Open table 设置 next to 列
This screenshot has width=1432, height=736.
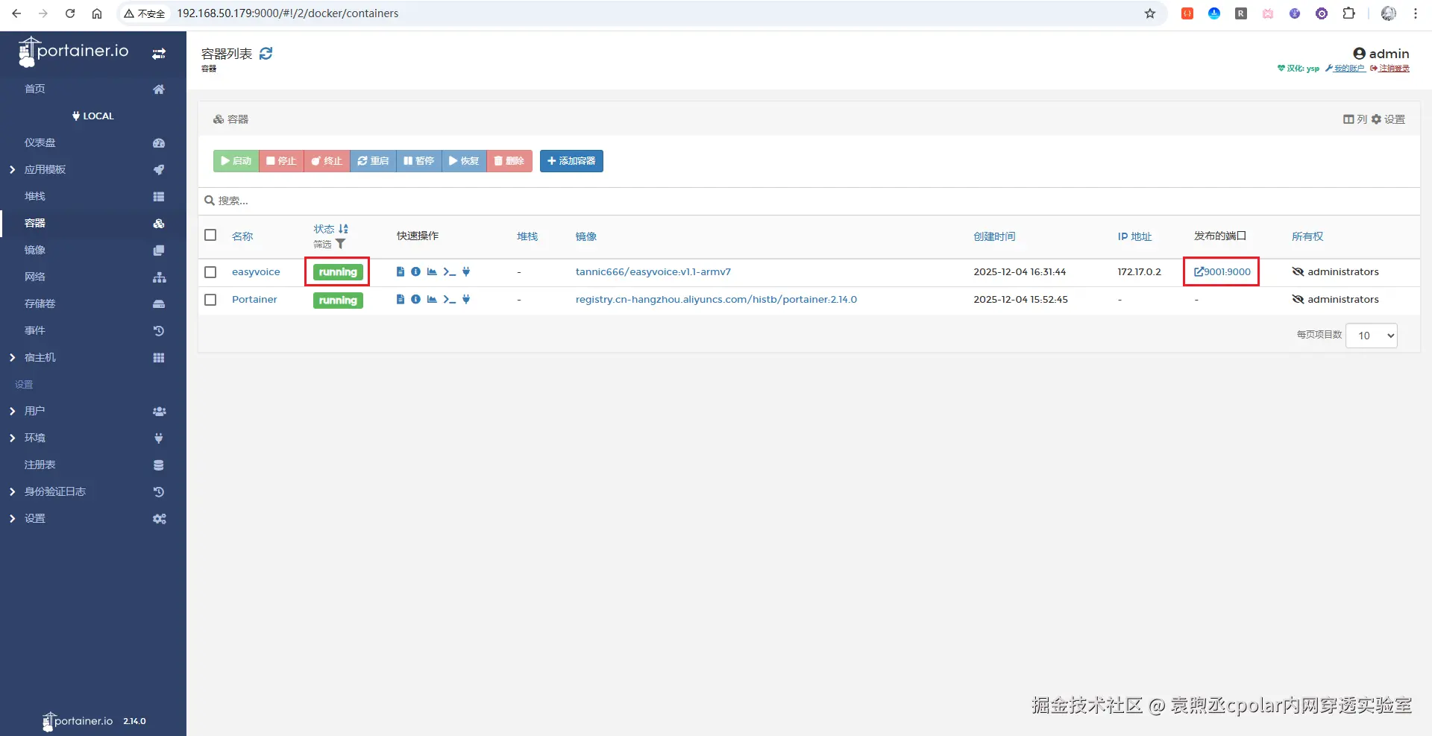coord(1388,119)
